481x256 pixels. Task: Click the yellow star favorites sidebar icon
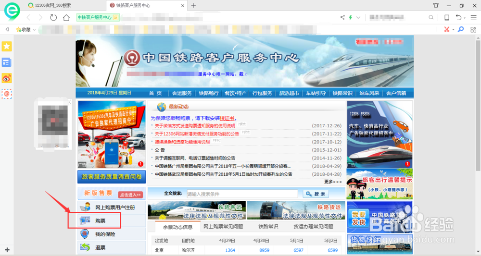7,46
